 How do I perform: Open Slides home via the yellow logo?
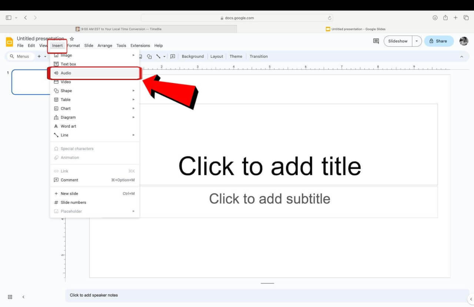[9, 42]
